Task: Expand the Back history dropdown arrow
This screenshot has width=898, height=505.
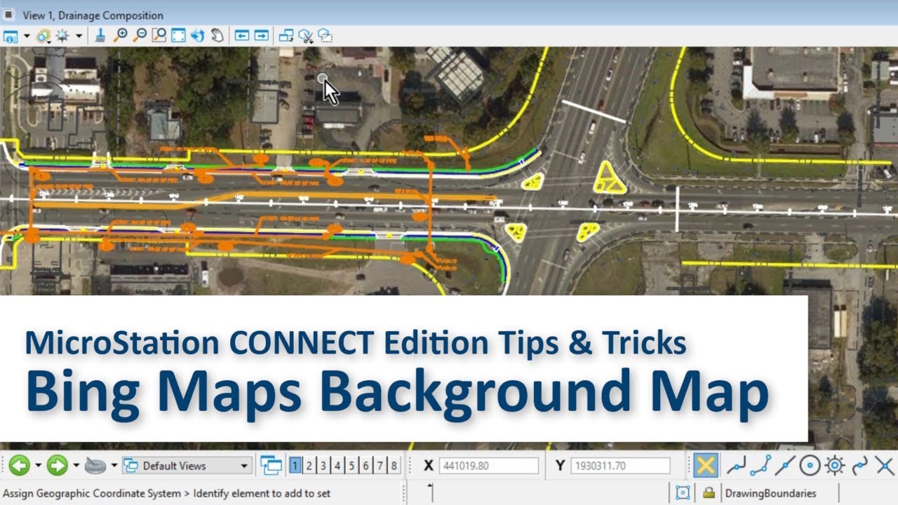Action: (x=37, y=466)
